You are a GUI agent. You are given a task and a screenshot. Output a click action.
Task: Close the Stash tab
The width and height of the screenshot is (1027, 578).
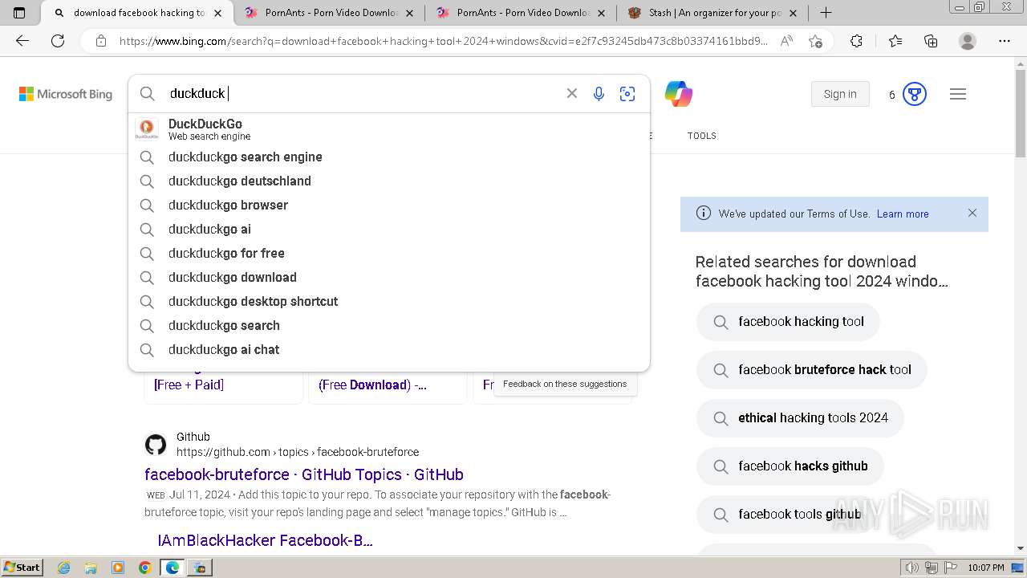pos(794,13)
